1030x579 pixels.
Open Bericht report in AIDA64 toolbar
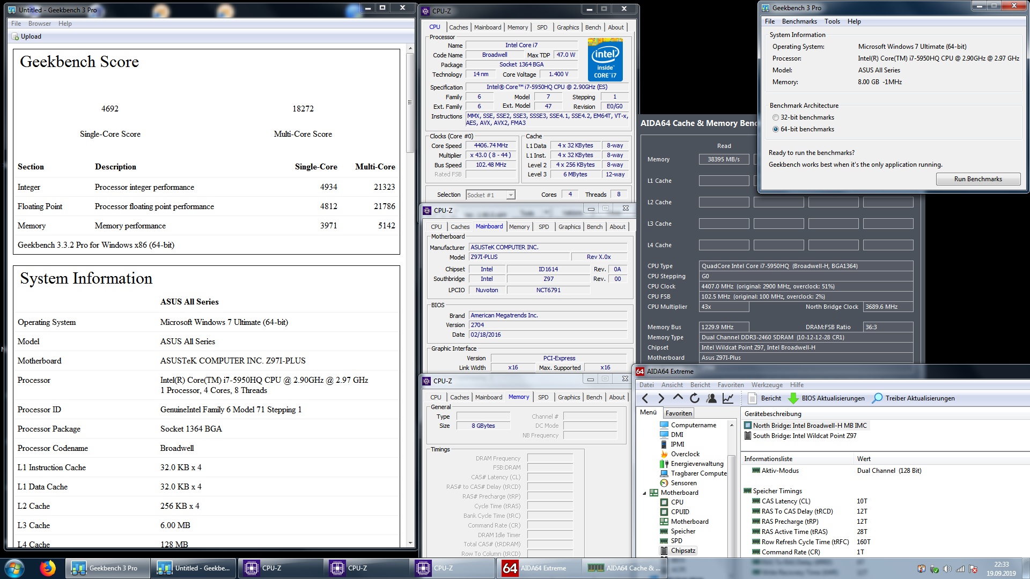coord(764,398)
